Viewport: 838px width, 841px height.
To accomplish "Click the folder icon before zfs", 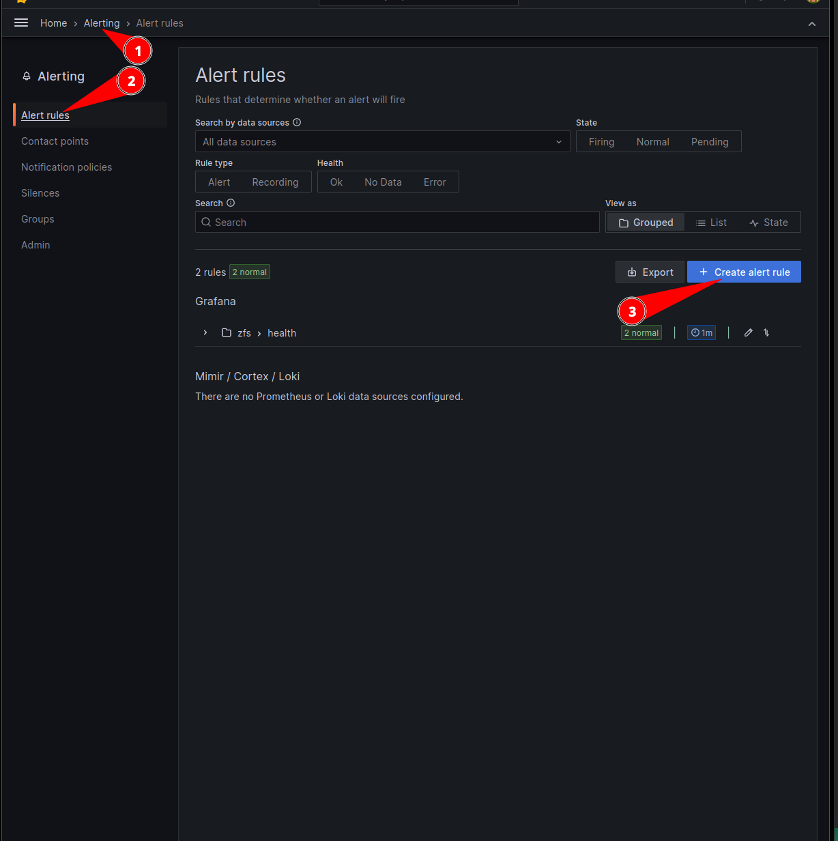I will [x=227, y=333].
